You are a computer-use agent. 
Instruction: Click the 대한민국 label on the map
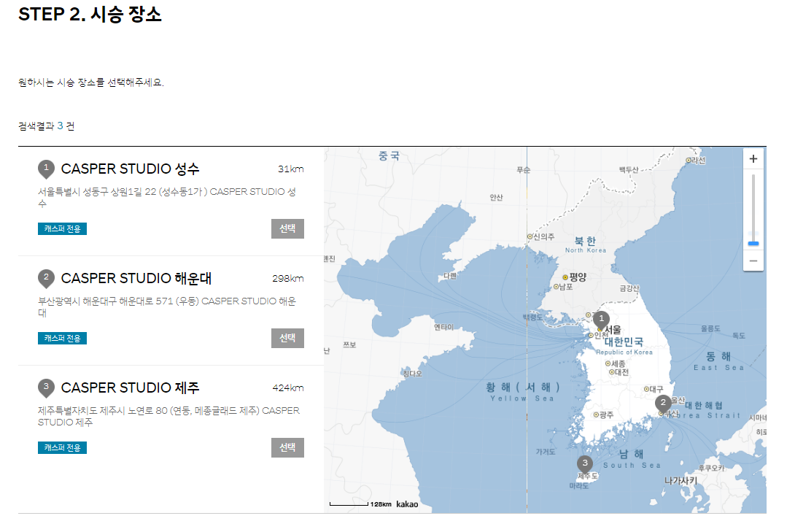click(x=624, y=342)
